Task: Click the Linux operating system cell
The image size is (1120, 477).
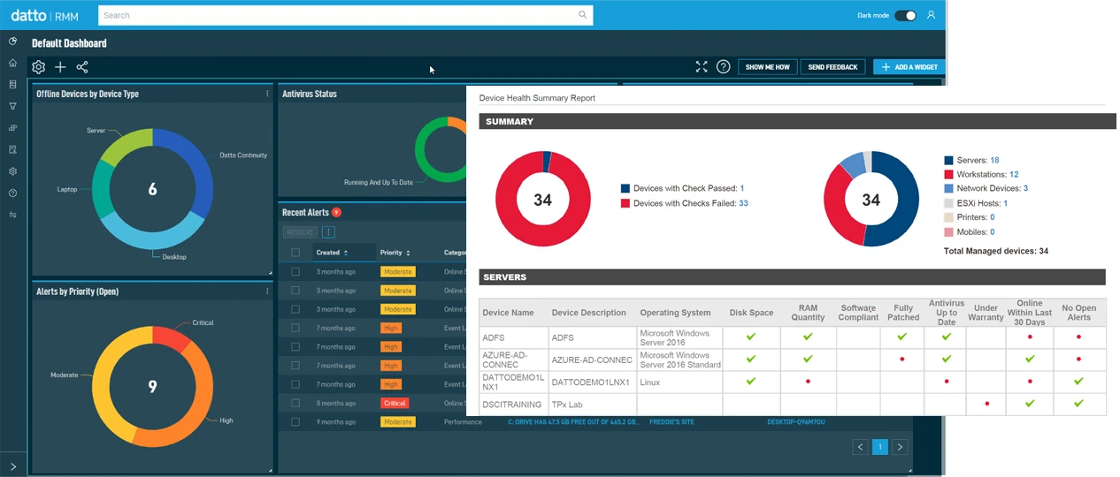Action: [x=679, y=382]
